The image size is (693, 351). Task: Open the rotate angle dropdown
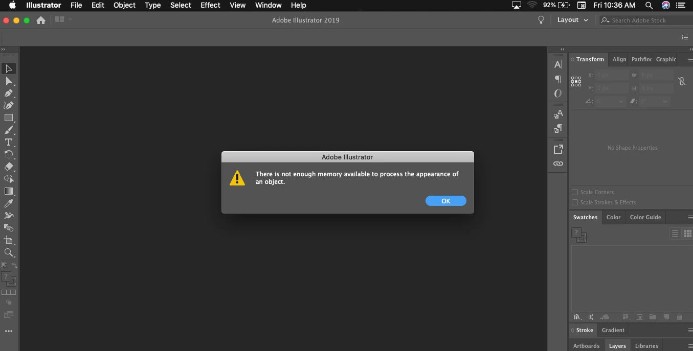tap(621, 101)
